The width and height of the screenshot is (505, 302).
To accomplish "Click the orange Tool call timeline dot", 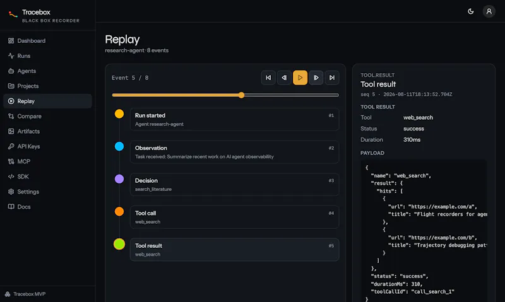I will coord(119,211).
